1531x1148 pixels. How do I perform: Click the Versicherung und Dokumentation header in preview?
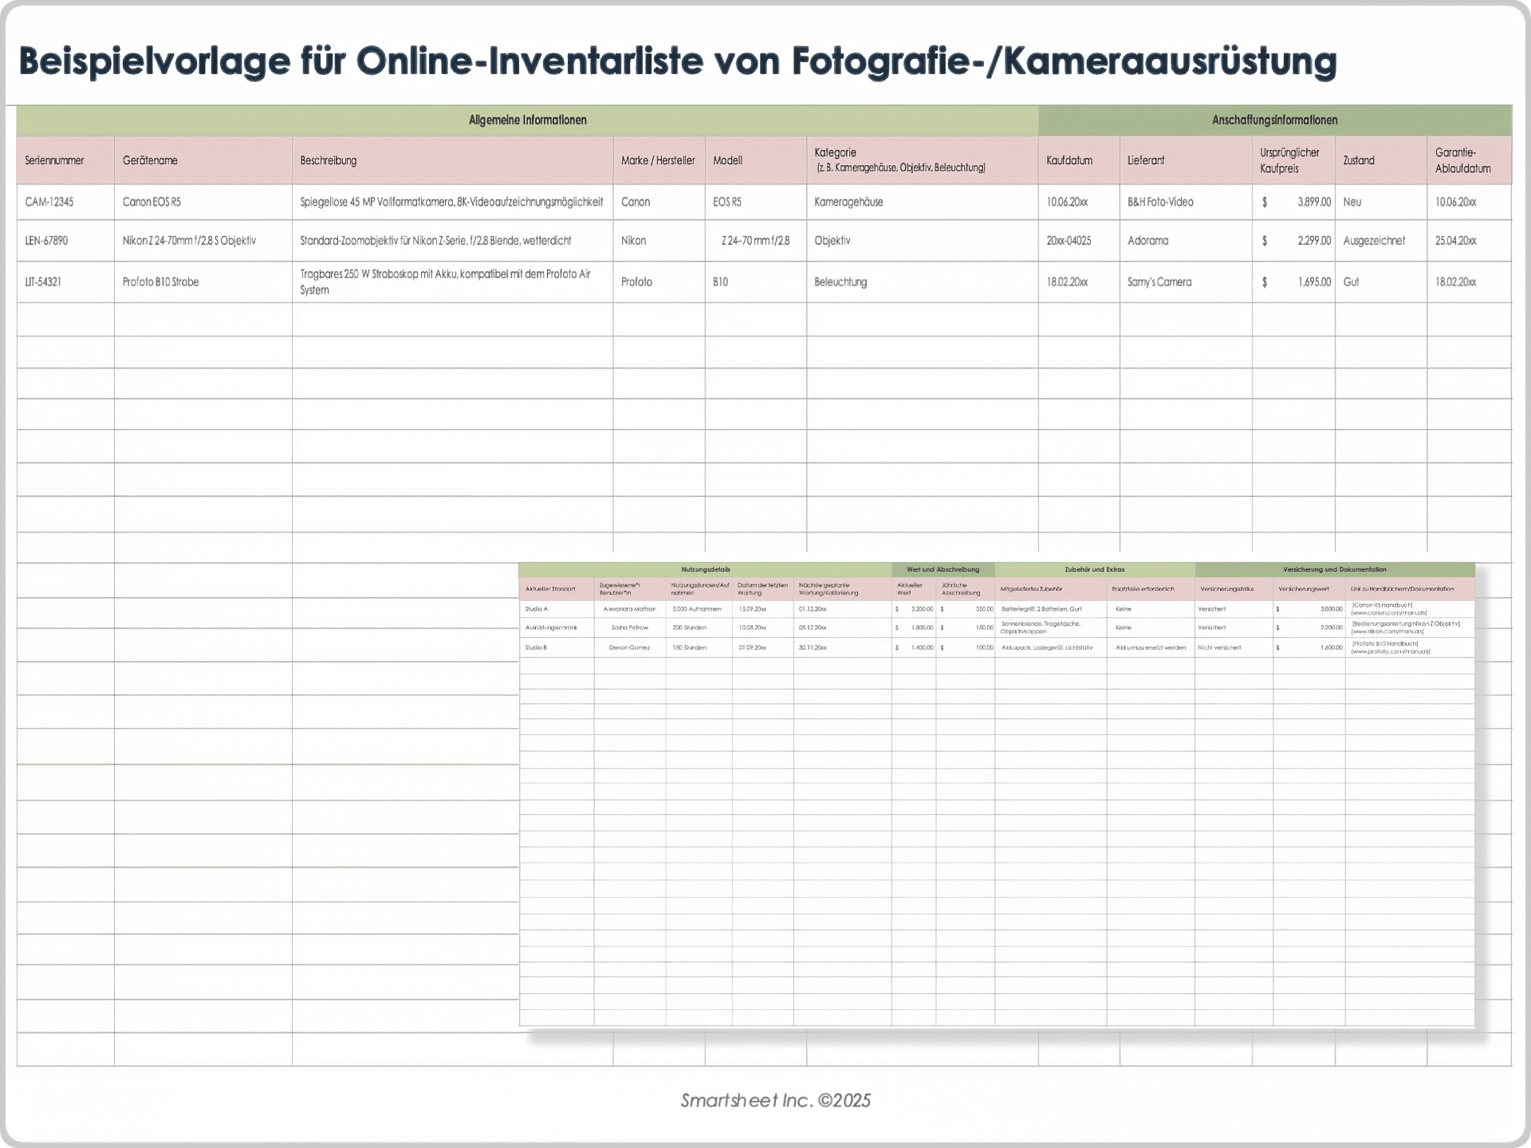(x=1334, y=569)
